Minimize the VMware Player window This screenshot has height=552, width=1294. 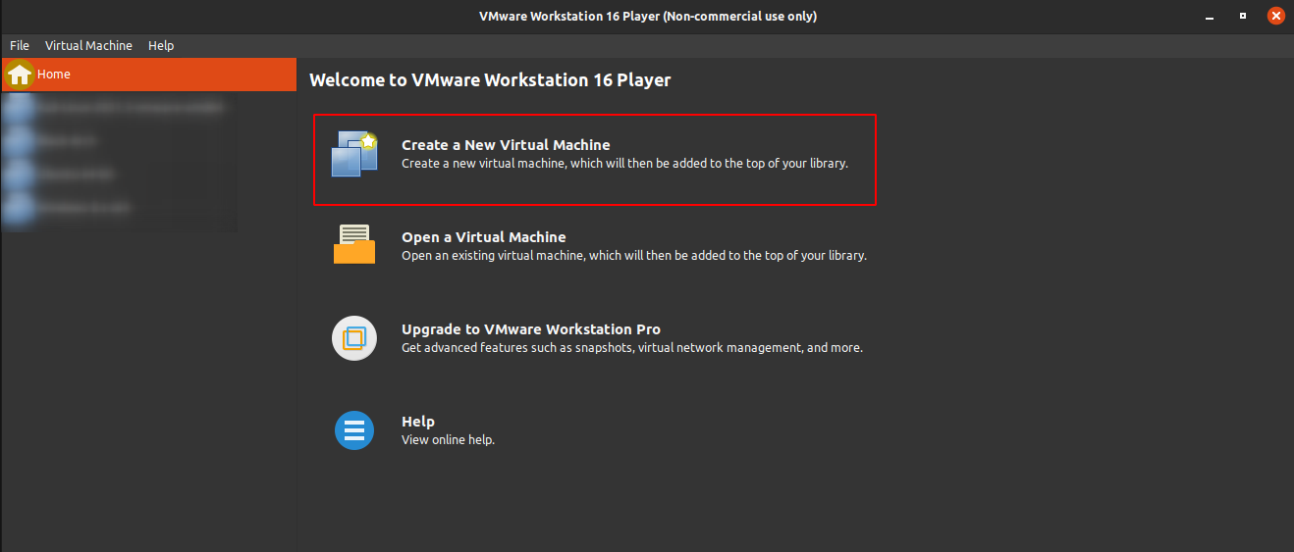point(1210,16)
